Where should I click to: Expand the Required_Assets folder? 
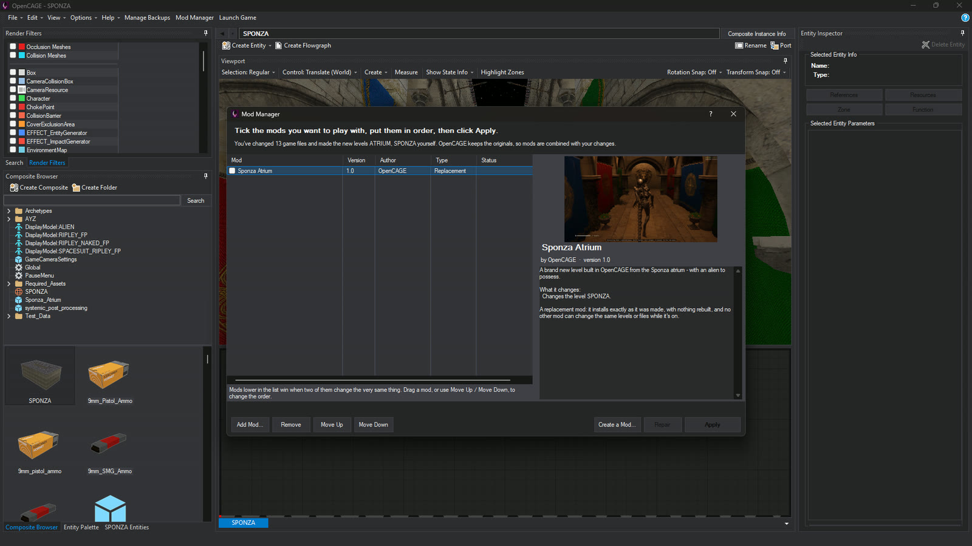tap(9, 284)
